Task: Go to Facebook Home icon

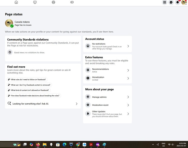Action: click(16, 2)
